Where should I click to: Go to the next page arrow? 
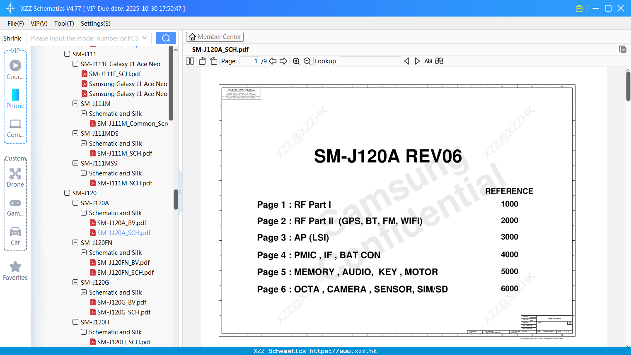pos(283,61)
